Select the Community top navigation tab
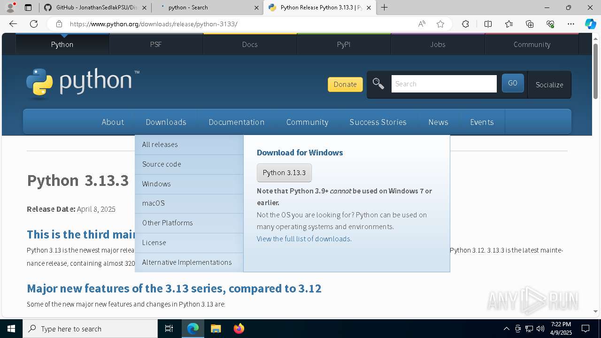This screenshot has height=338, width=601. point(532,44)
